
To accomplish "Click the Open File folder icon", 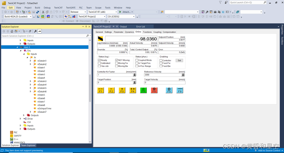I will 30,12.
